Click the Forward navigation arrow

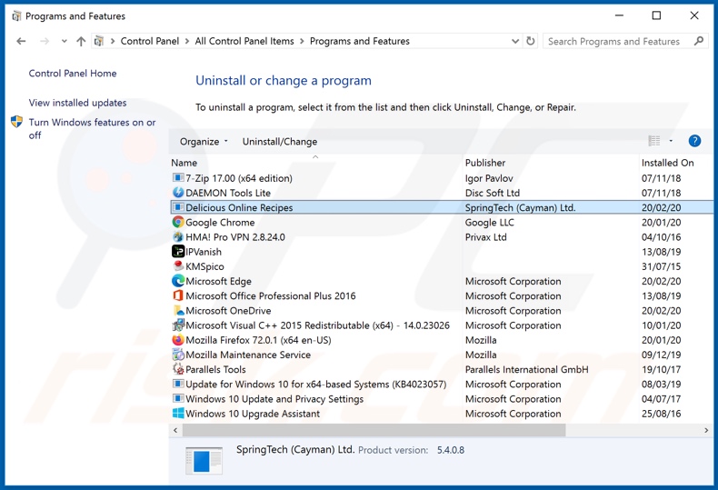[45, 41]
